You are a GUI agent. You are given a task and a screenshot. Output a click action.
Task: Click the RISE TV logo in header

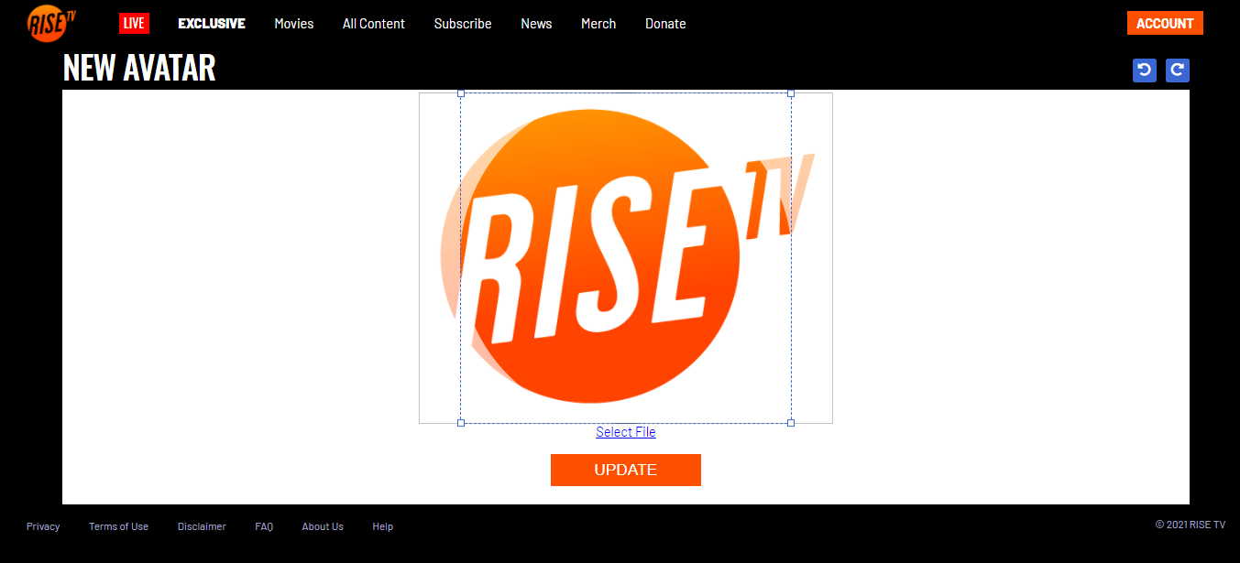[x=51, y=23]
